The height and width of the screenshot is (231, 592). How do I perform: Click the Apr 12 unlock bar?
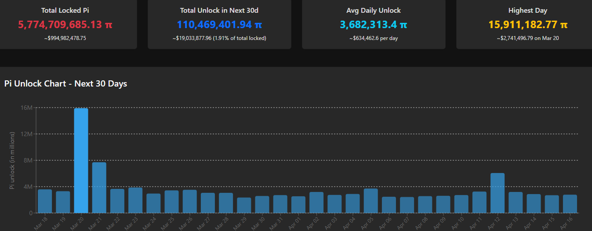pyautogui.click(x=498, y=193)
